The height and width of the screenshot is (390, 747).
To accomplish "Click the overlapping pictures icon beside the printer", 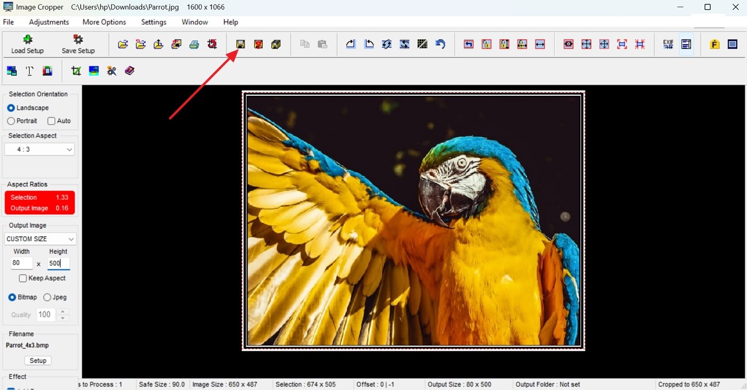I will [176, 44].
